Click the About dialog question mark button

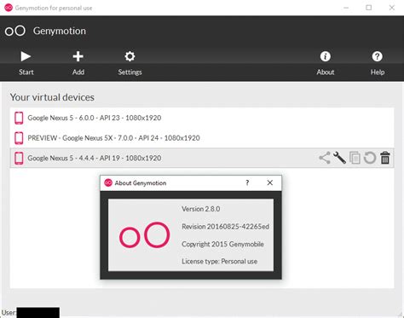click(x=247, y=182)
